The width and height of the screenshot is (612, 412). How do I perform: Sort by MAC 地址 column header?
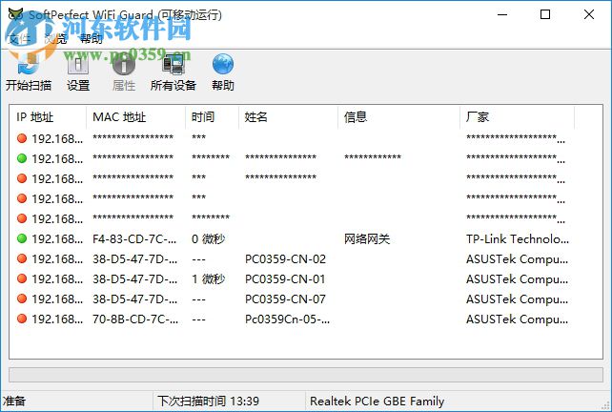[x=135, y=116]
